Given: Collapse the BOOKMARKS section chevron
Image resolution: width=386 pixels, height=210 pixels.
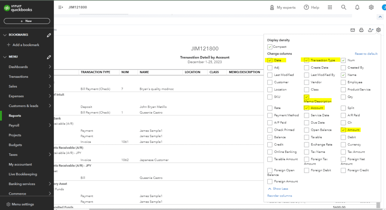Looking at the screenshot, I should pos(5,35).
